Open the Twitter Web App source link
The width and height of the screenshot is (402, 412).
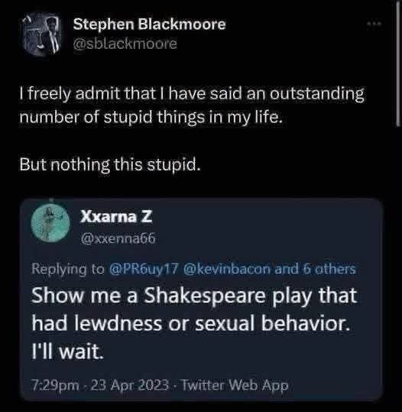point(235,385)
